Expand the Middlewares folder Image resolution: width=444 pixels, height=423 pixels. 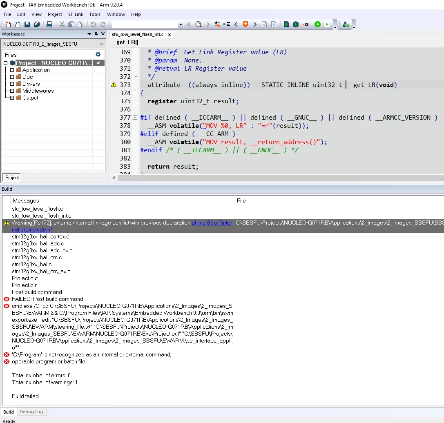12,91
